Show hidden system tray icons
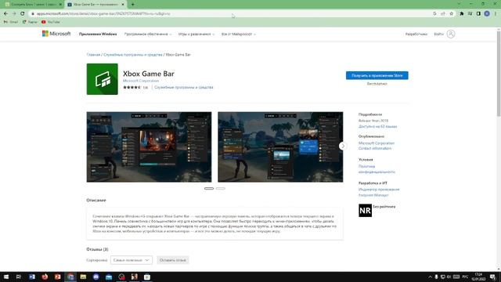The image size is (501, 282). tap(430, 277)
